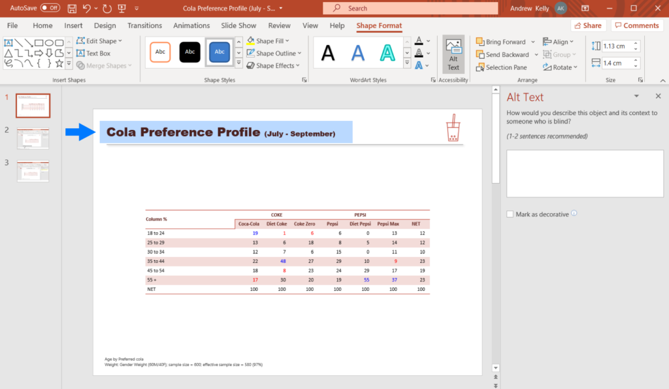The image size is (669, 389).
Task: Click the Share button
Action: coord(587,25)
